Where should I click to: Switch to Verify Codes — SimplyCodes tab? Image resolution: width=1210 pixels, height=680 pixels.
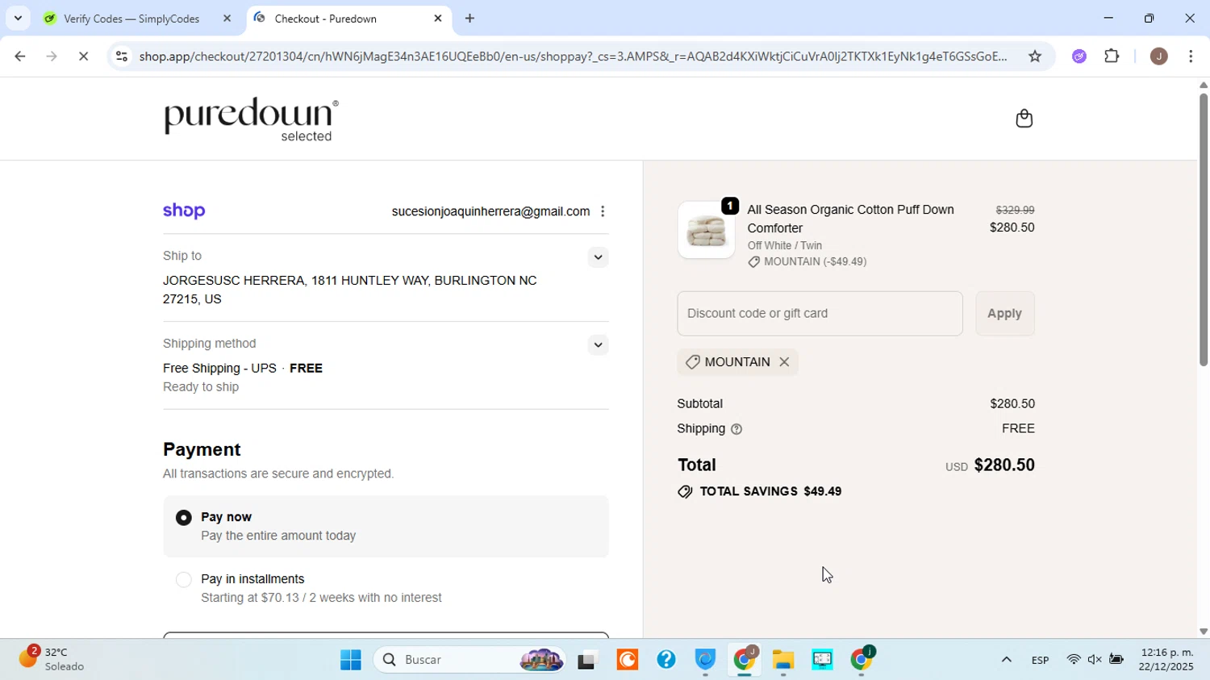click(x=131, y=19)
